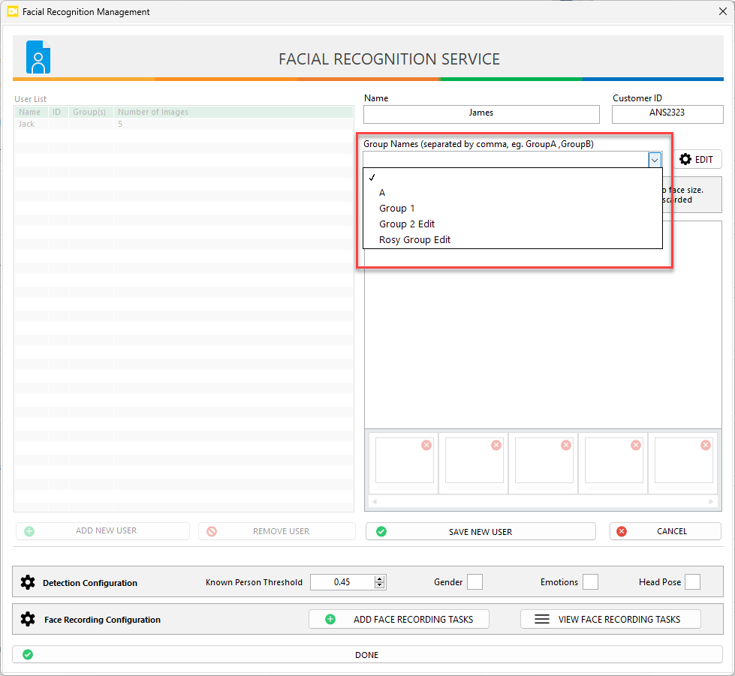The image size is (735, 676).
Task: Remove the first face image thumbnail
Action: pyautogui.click(x=426, y=445)
